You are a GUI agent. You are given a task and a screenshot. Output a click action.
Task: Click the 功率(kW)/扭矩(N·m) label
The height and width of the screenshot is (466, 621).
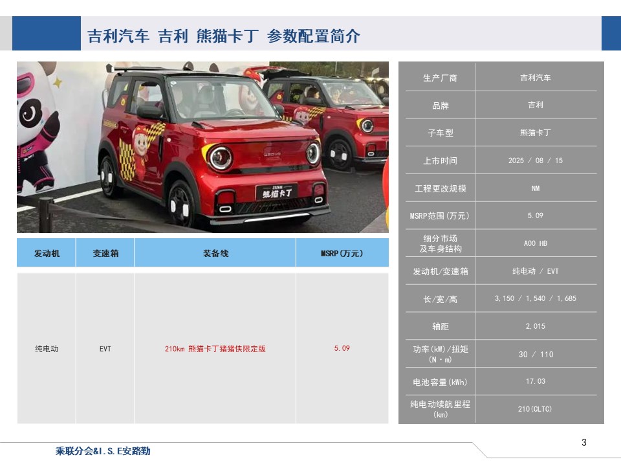[x=440, y=354]
